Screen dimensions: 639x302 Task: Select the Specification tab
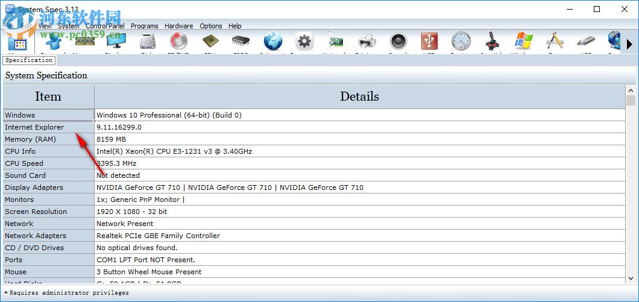tap(29, 60)
